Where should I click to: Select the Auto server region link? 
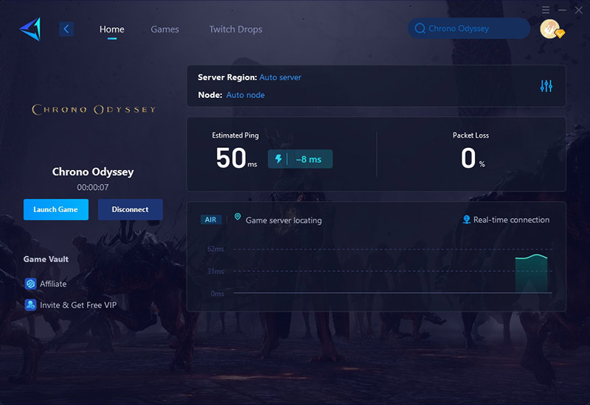tap(280, 77)
